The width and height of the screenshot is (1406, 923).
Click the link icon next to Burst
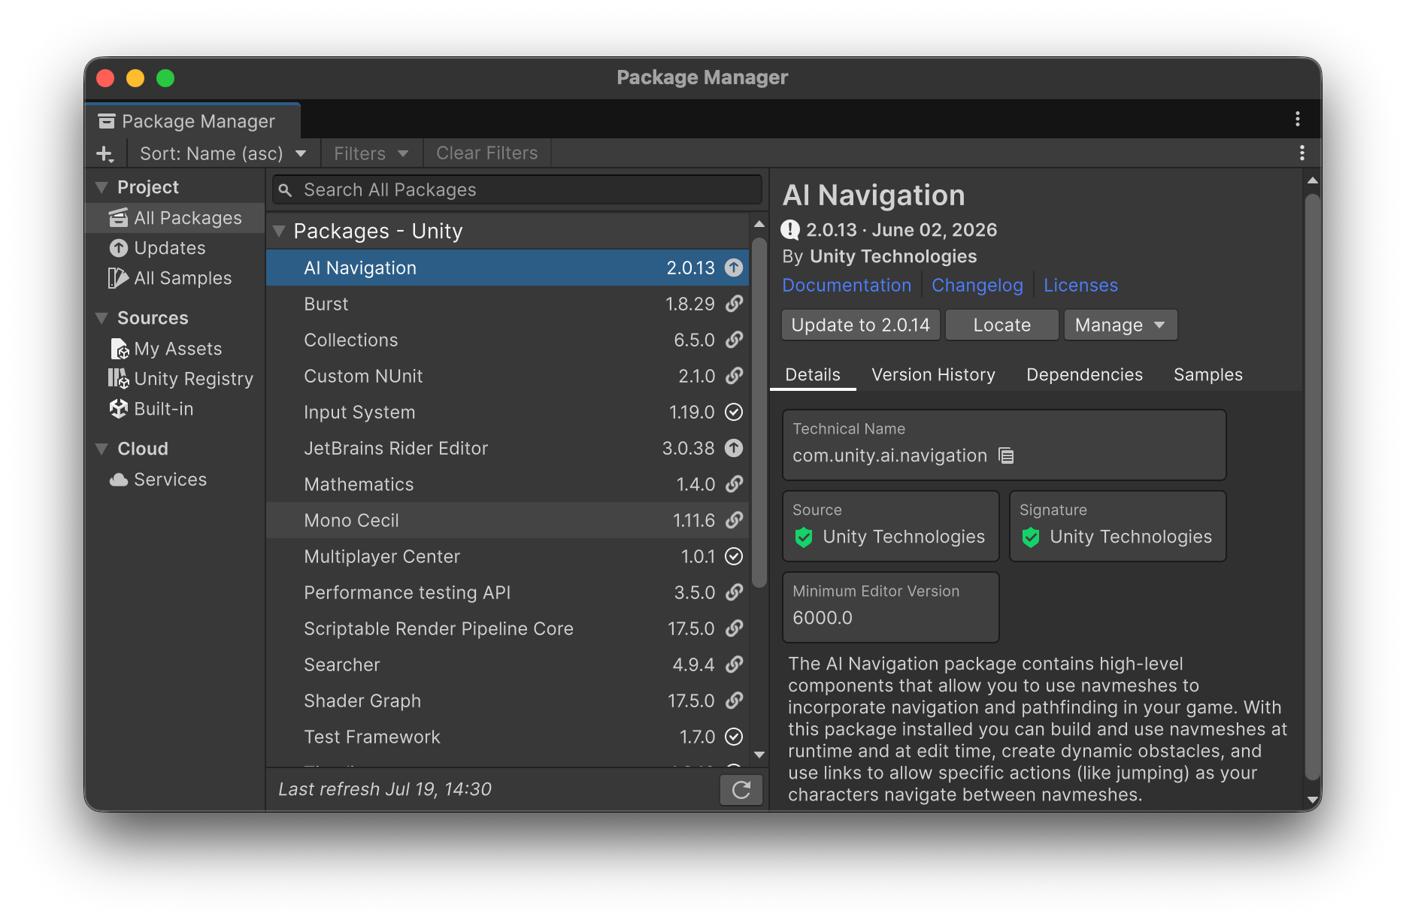click(734, 304)
